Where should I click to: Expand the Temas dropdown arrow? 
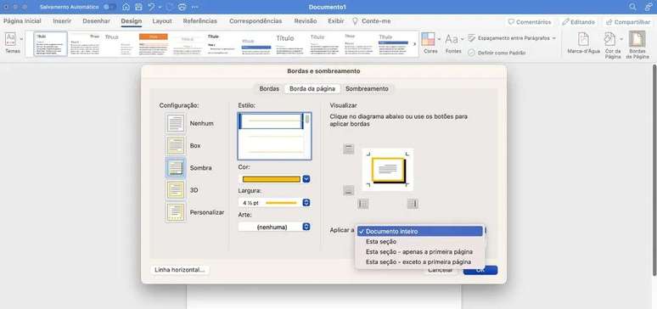click(21, 39)
